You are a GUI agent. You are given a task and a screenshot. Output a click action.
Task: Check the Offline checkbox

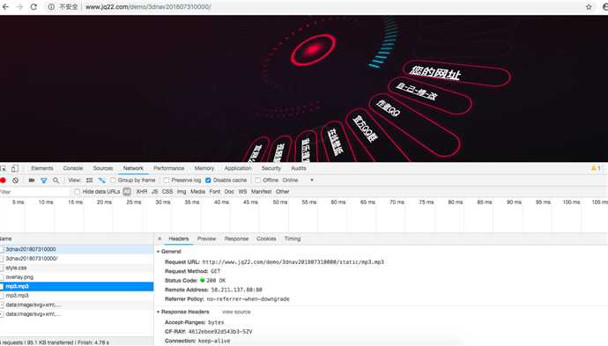258,180
